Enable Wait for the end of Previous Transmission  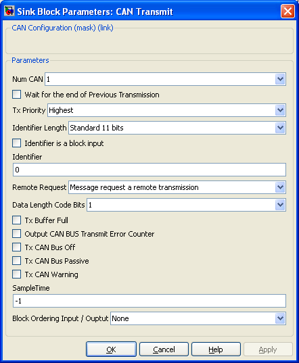click(16, 95)
